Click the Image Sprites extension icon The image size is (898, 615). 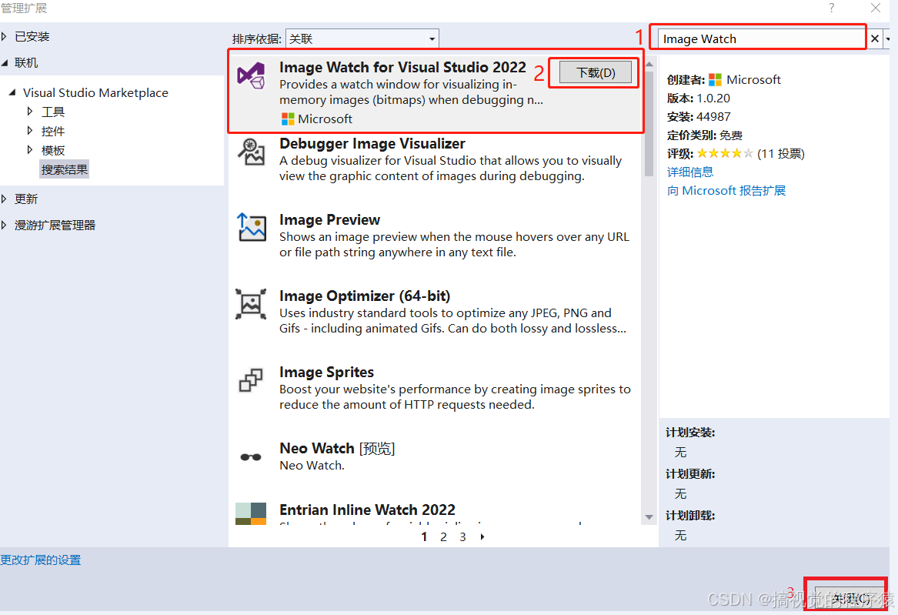point(250,380)
